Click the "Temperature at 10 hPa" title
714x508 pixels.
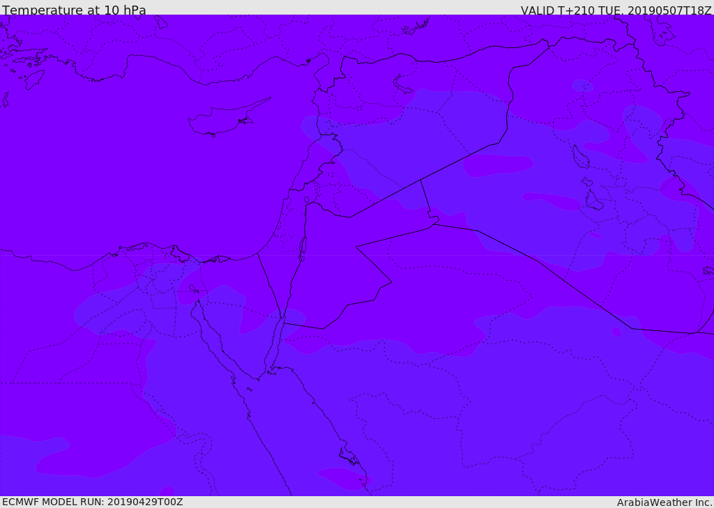pyautogui.click(x=74, y=10)
